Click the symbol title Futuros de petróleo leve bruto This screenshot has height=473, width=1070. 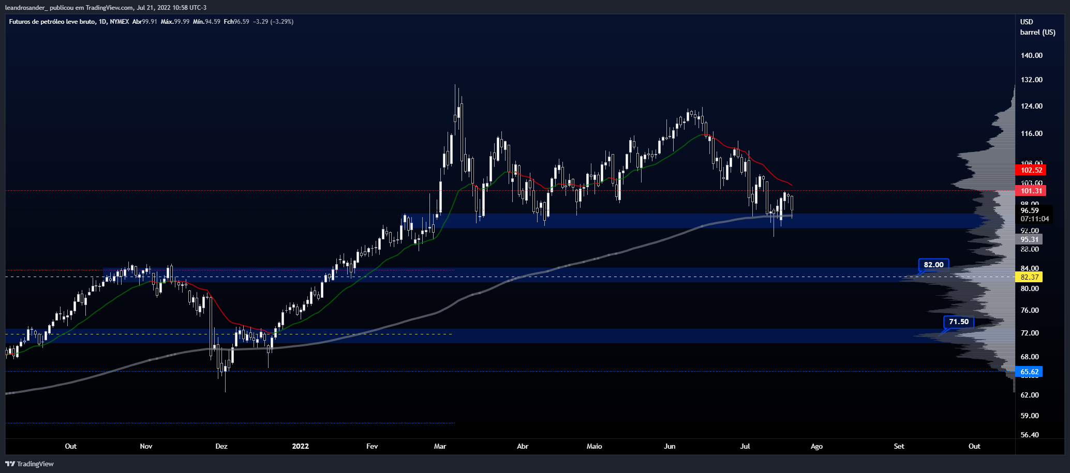pos(52,22)
